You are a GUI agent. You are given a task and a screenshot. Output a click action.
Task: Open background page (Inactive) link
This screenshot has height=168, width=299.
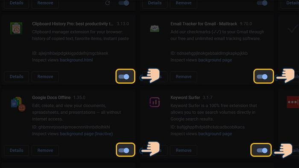86,134
